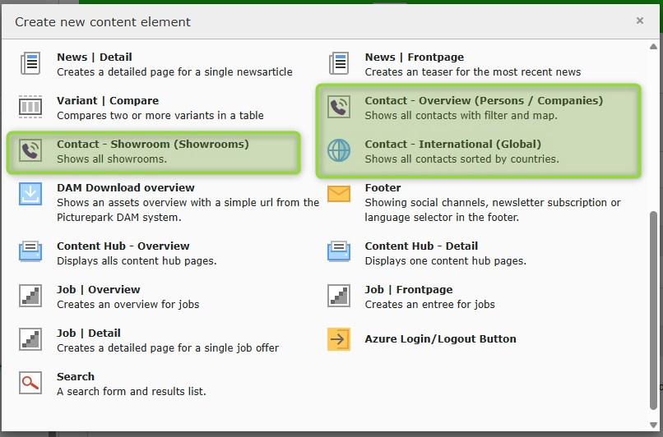Screen dimensions: 663x437
Task: Click the Content Hub - Detail icon
Action: point(339,252)
